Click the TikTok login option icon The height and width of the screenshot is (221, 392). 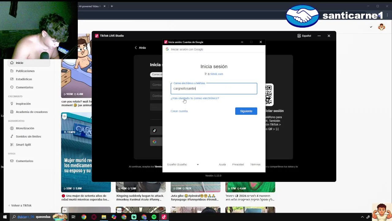coord(154,130)
